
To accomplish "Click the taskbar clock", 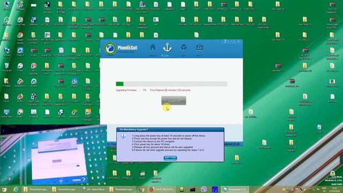I will click(x=334, y=189).
